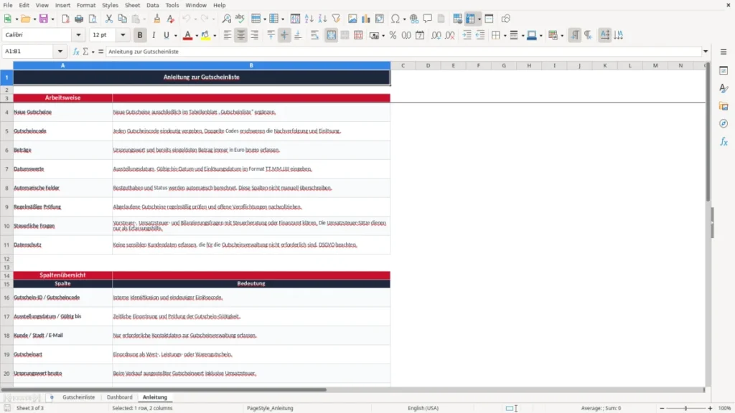The image size is (735, 413).
Task: Click the 100% zoom level
Action: 725,408
